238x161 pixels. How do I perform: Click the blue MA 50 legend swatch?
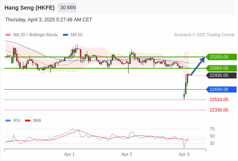[x=65, y=35]
